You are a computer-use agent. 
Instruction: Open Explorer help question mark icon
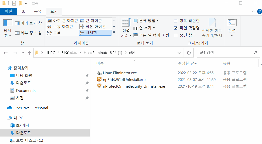(260, 11)
